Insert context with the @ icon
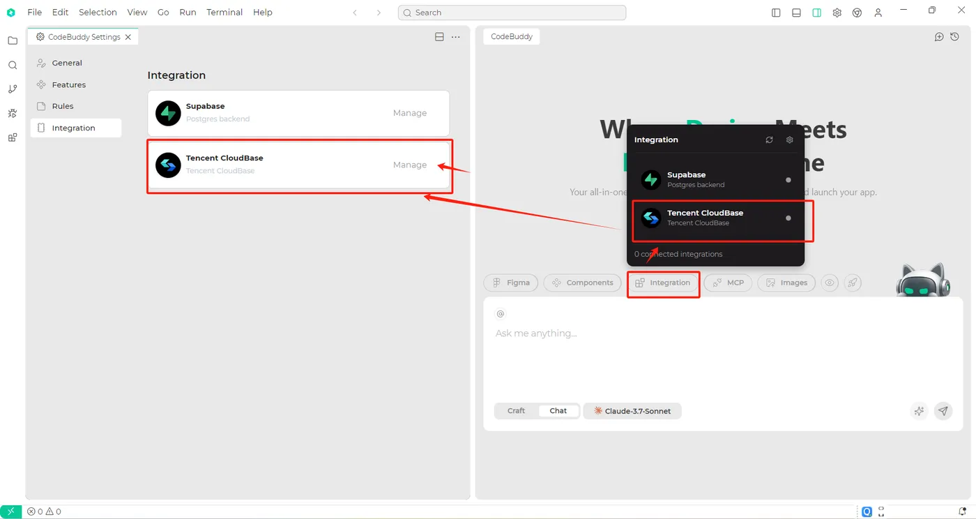Image resolution: width=976 pixels, height=519 pixels. [500, 314]
